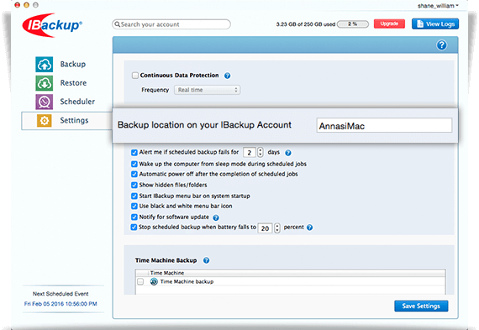Click the Time Machine backup clock icon
Screen dimensions: 479x330
154,281
